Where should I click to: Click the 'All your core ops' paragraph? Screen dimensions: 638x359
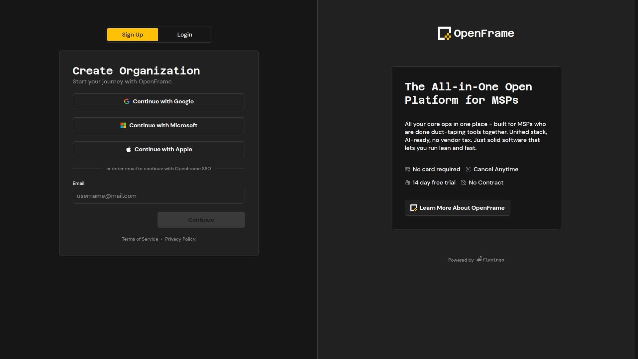click(476, 136)
